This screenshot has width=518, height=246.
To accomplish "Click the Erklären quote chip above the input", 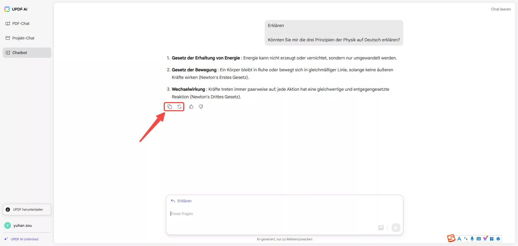I will pyautogui.click(x=181, y=201).
